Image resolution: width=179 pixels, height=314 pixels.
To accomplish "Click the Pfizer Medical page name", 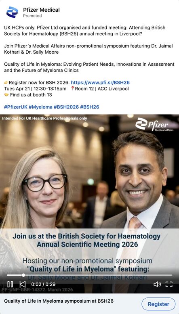I will pos(41,10).
